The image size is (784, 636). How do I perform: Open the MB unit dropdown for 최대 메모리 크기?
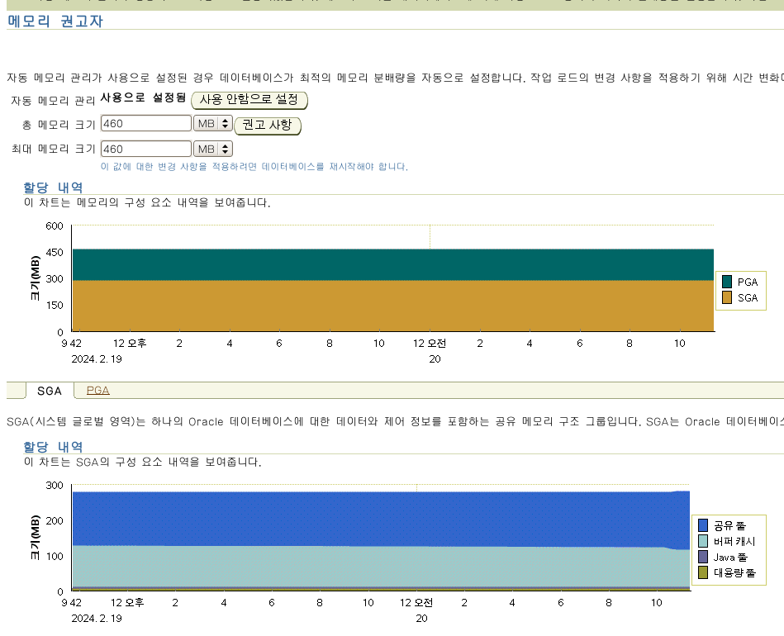(x=213, y=149)
